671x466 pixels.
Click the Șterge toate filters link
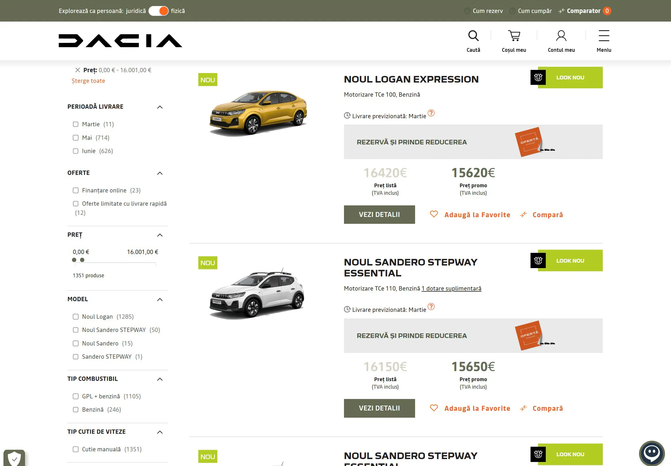tap(88, 81)
